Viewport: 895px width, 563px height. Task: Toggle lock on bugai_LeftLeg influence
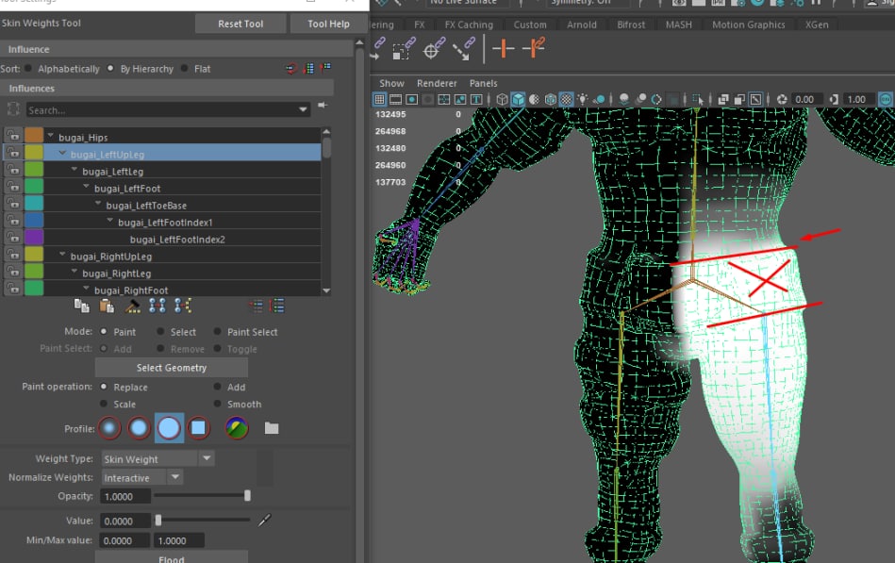[12, 170]
